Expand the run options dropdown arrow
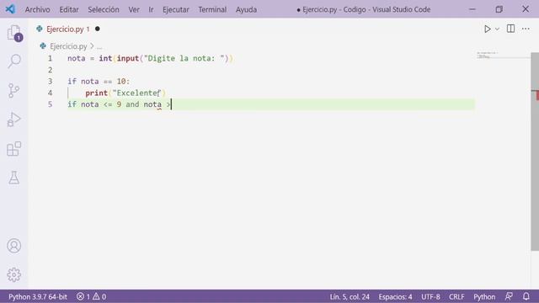Viewport: 539px width, 303px height. click(x=497, y=29)
